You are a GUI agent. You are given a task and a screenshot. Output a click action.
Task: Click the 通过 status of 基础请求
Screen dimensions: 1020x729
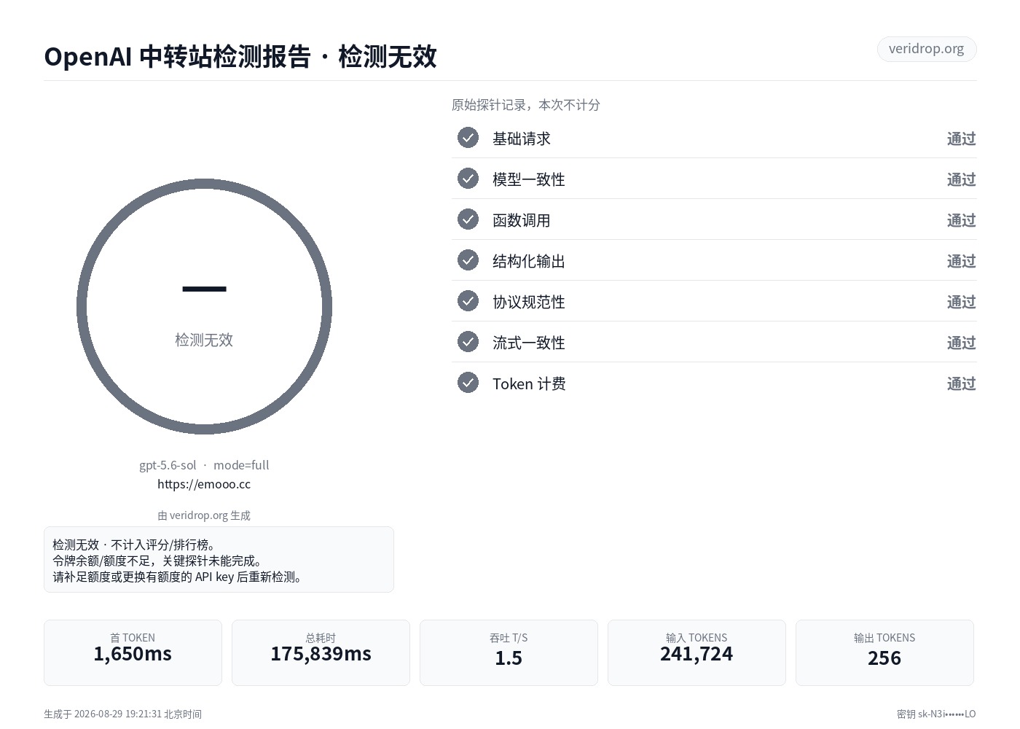pos(961,139)
